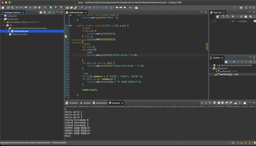This screenshot has height=146, width=256.
Task: Click the Search flashlight toolbar icon
Action: tap(75, 8)
